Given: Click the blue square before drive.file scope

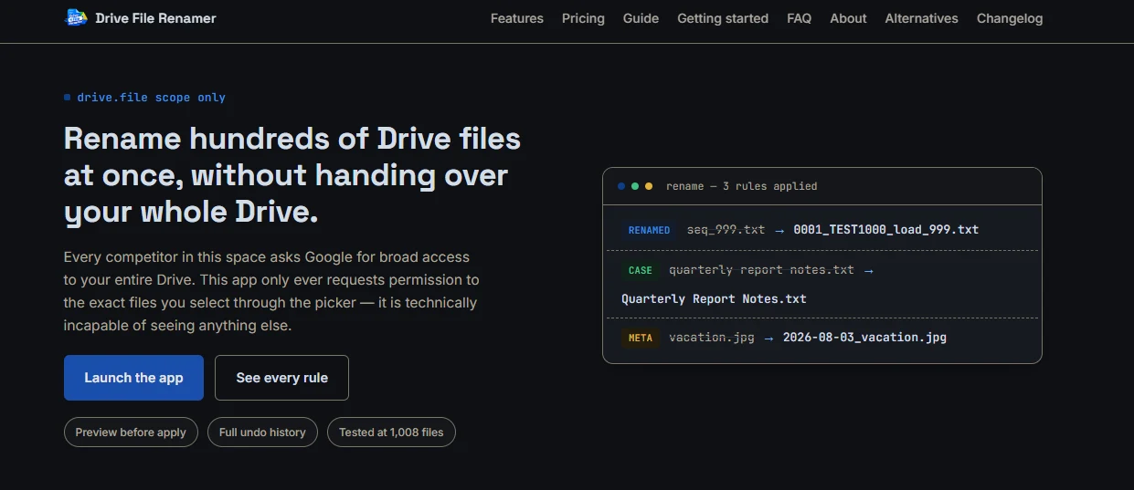Looking at the screenshot, I should point(67,98).
